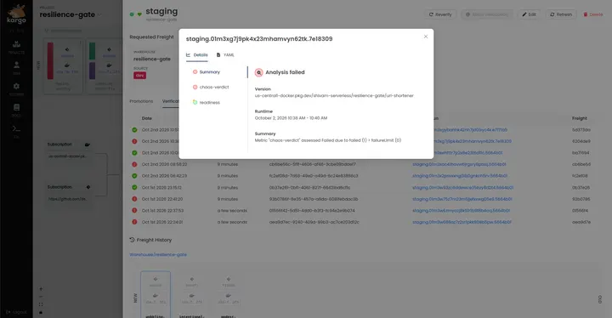Open Projects from the sidebar
The width and height of the screenshot is (612, 318).
click(x=16, y=47)
